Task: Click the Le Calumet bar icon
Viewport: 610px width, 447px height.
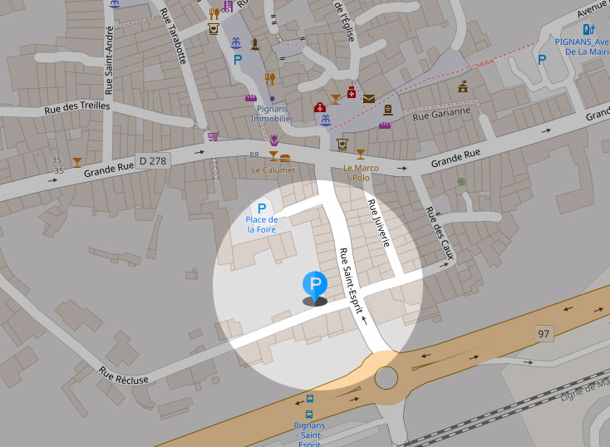Action: pyautogui.click(x=273, y=156)
